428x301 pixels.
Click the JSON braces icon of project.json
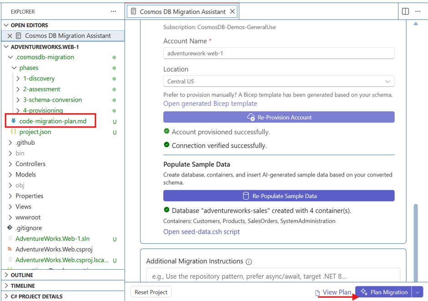click(x=13, y=132)
